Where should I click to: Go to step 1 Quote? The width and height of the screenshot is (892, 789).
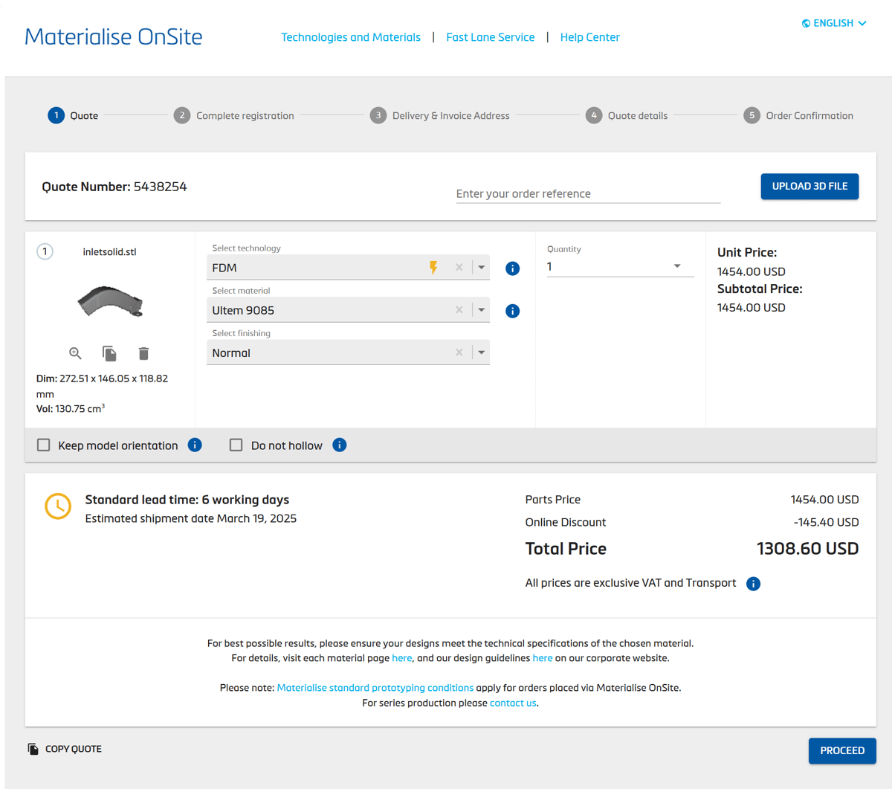[73, 115]
